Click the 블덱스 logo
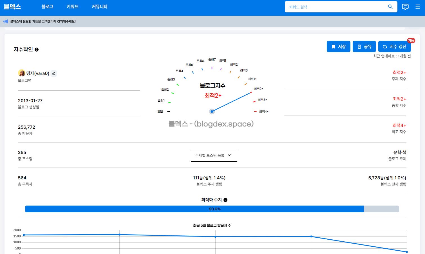This screenshot has height=254, width=425. click(12, 7)
